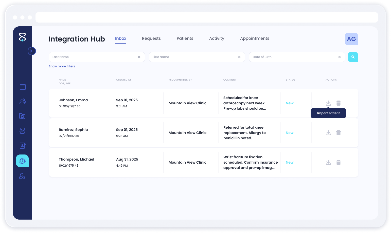The image size is (391, 233).
Task: Click the download icon for Michael Thompson's row
Action: click(x=328, y=162)
